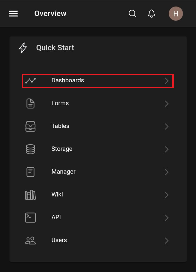This screenshot has width=196, height=272.
Task: Open the hamburger navigation menu
Action: [x=13, y=14]
